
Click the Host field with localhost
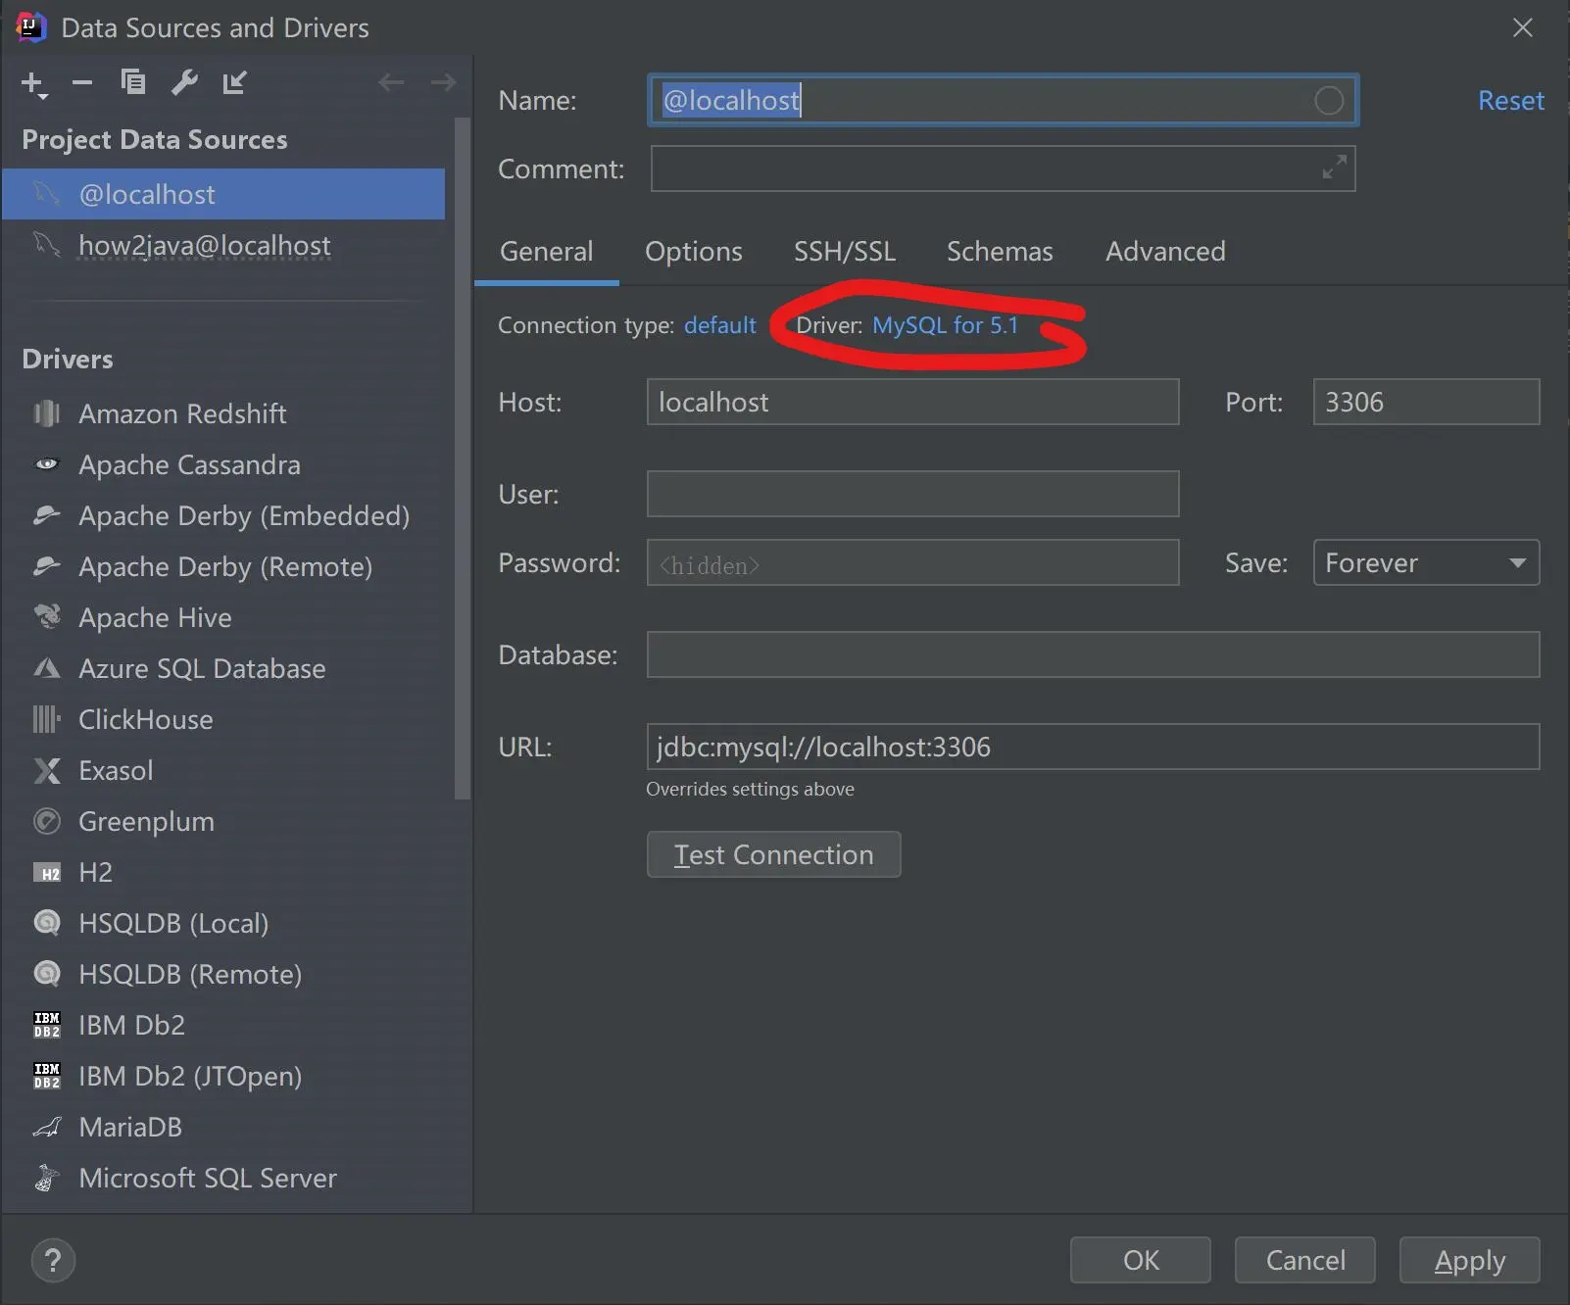[912, 402]
